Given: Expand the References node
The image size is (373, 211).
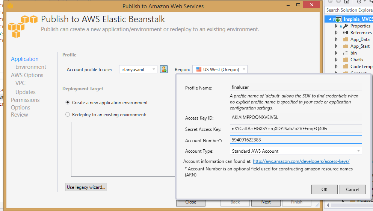Looking at the screenshot, I should point(336,32).
